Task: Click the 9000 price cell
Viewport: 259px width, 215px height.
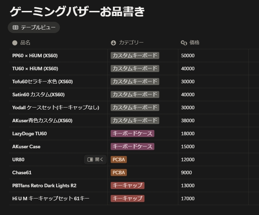Action: [213, 173]
